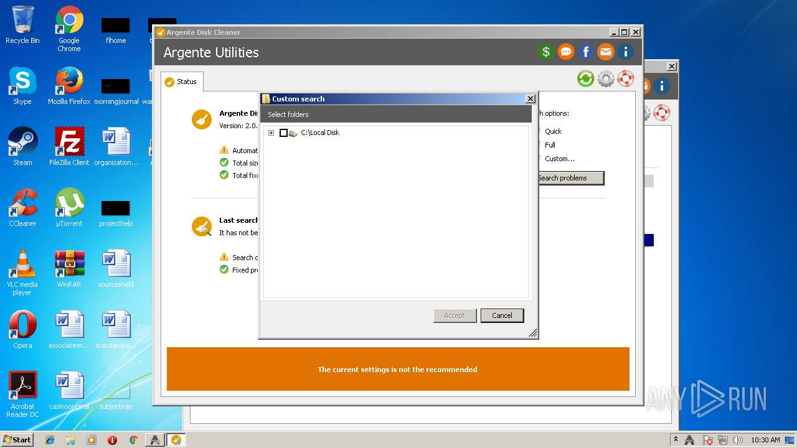Image resolution: width=797 pixels, height=448 pixels.
Task: Open Acrobat Reader DC shortcut
Action: point(22,394)
